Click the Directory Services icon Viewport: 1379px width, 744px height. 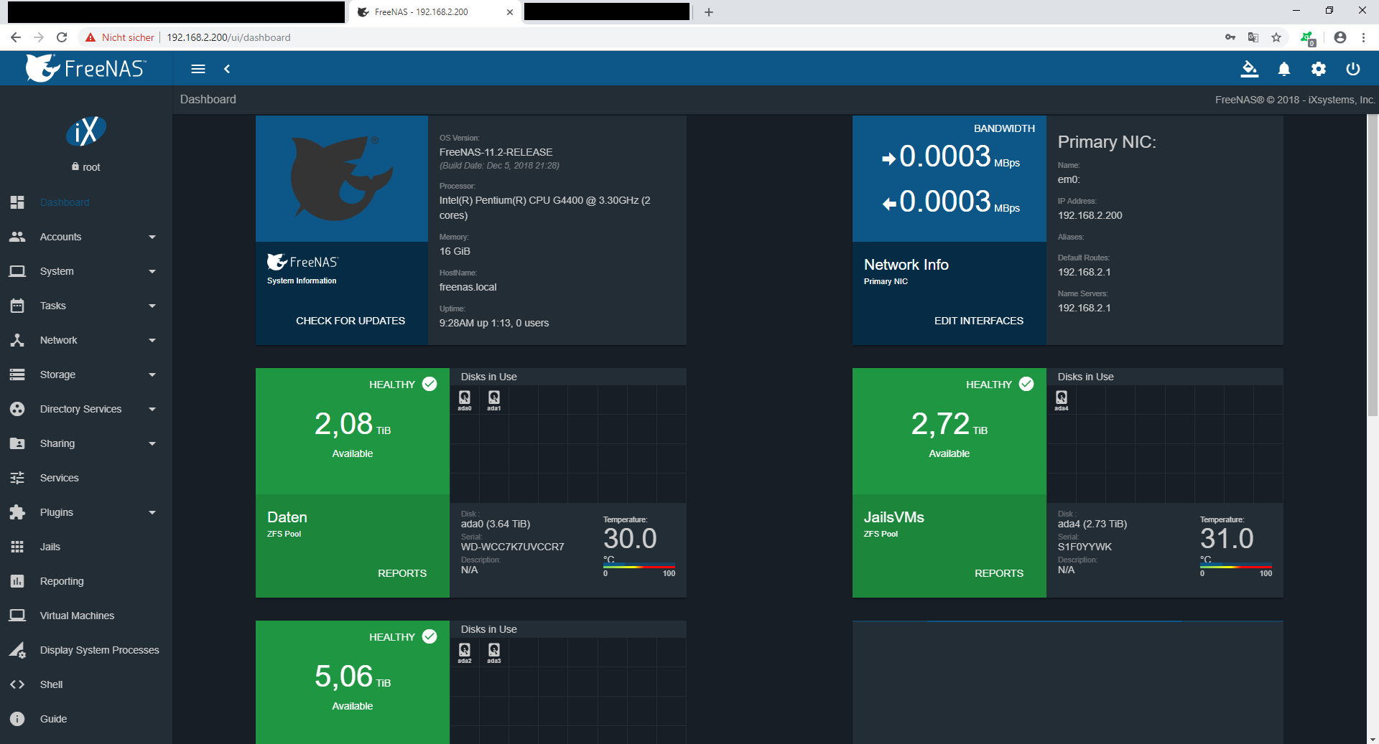click(x=17, y=409)
